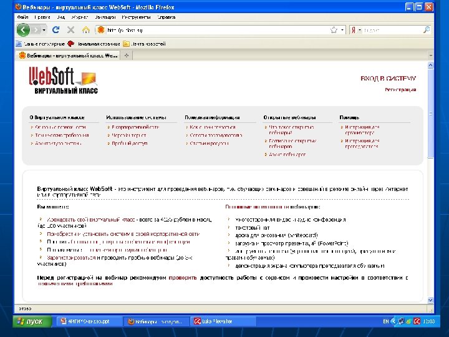The height and width of the screenshot is (337, 449).
Task: Click the техническими требованиями link
Action: coord(75,284)
